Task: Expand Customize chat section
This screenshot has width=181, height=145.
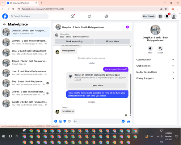Action: [x=155, y=59]
